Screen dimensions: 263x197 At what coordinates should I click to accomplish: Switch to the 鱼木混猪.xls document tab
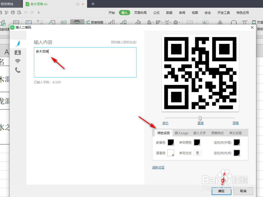tap(55, 4)
